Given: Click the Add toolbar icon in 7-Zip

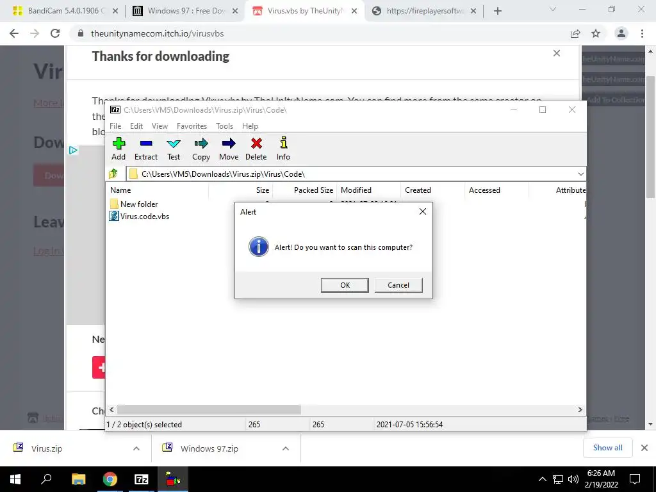Looking at the screenshot, I should [119, 149].
